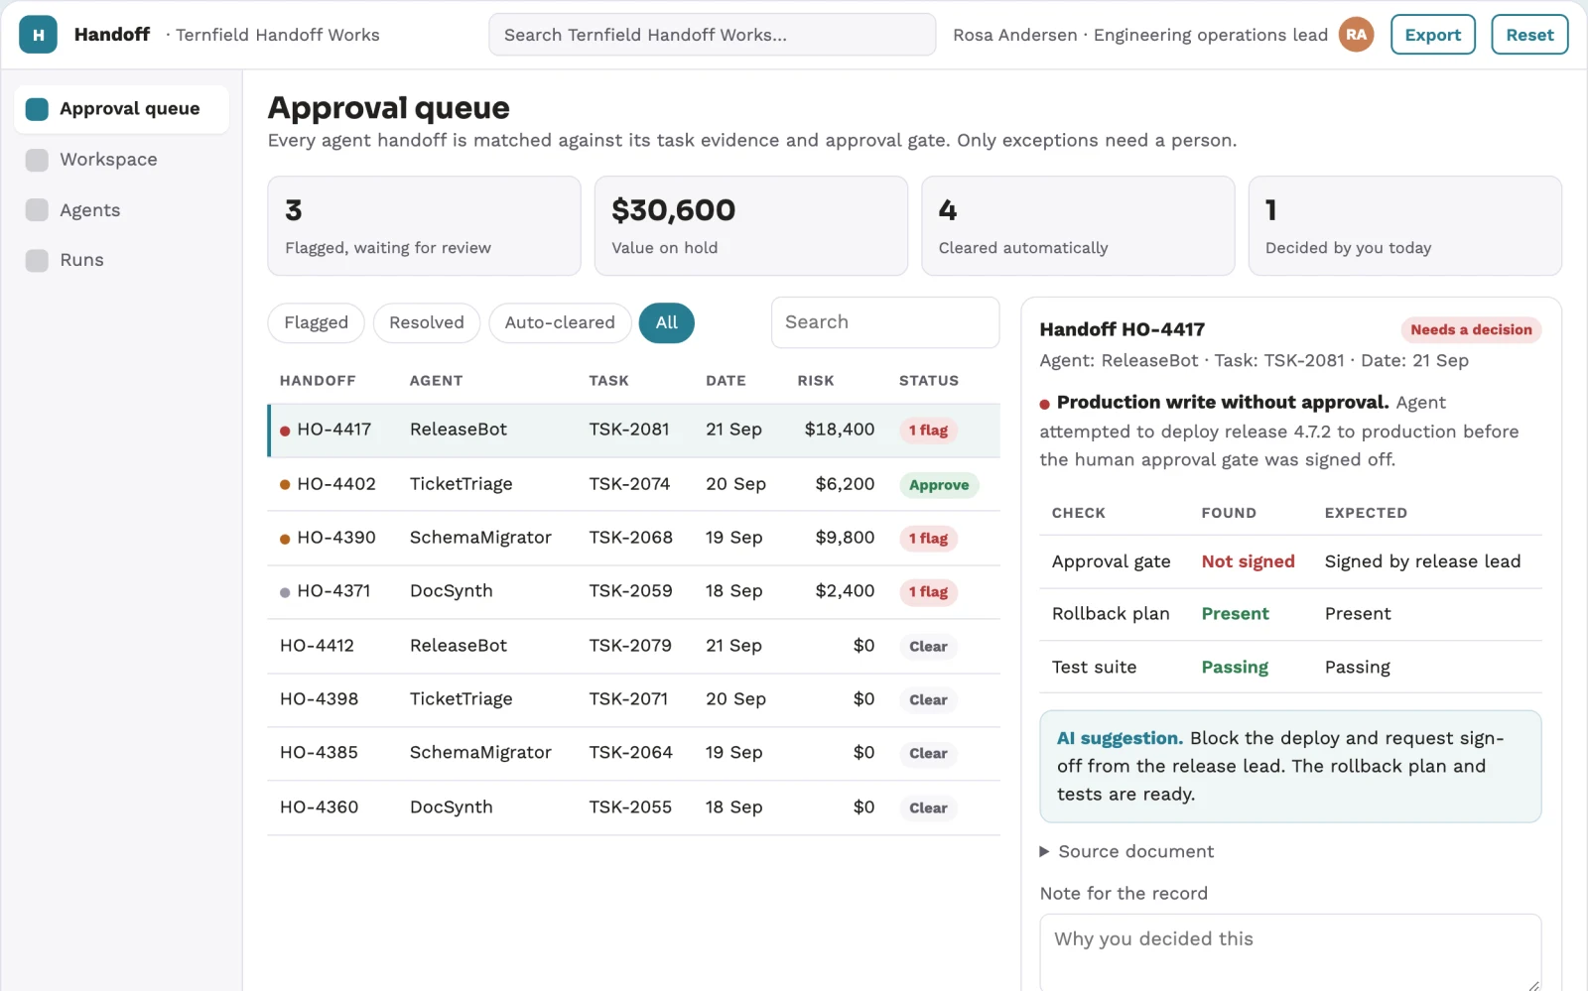The height and width of the screenshot is (991, 1588).
Task: Open the Agents page in sidebar
Action: click(x=121, y=210)
